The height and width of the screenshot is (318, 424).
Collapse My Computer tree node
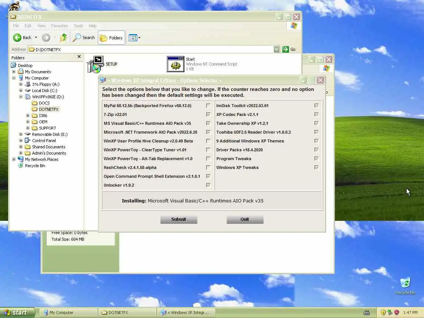[14, 78]
